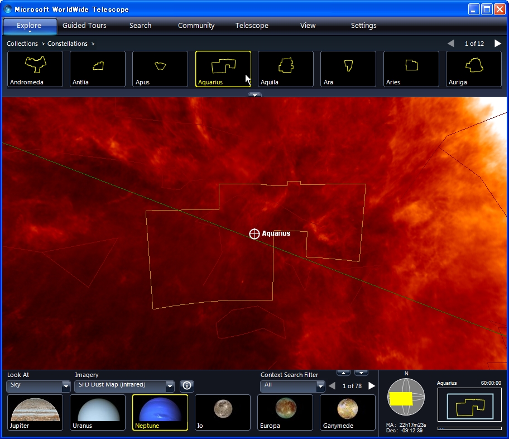Click the WorldWide Telescope title bar icon
This screenshot has width=509, height=439.
[x=8, y=9]
